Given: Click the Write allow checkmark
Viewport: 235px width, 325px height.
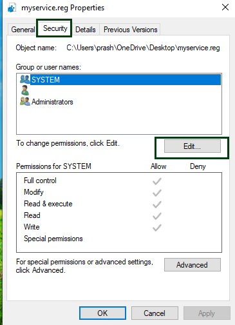Looking at the screenshot, I should [x=157, y=228].
